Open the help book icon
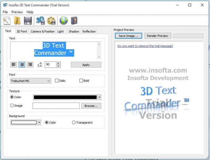This screenshot has height=160, width=210. coord(74,20)
